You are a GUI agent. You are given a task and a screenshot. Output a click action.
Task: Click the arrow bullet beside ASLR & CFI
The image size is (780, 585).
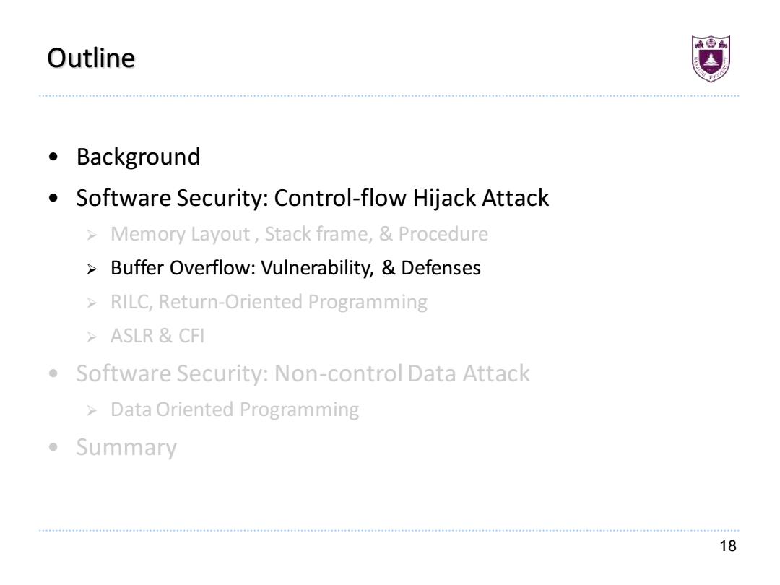(92, 337)
